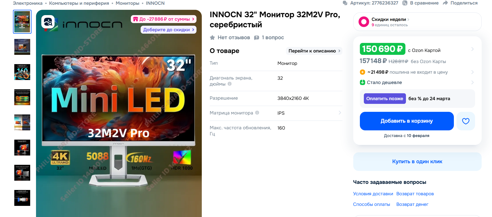The height and width of the screenshot is (217, 492).
Task: Open "Условия доставки" link
Action: pyautogui.click(x=373, y=194)
